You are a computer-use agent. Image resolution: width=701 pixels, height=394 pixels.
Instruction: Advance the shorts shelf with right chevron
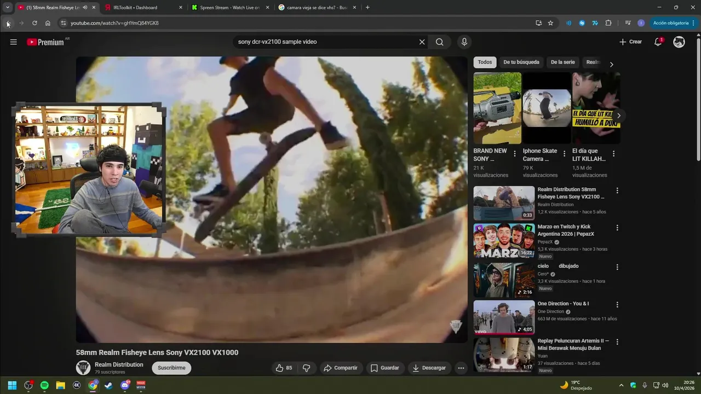click(x=619, y=115)
